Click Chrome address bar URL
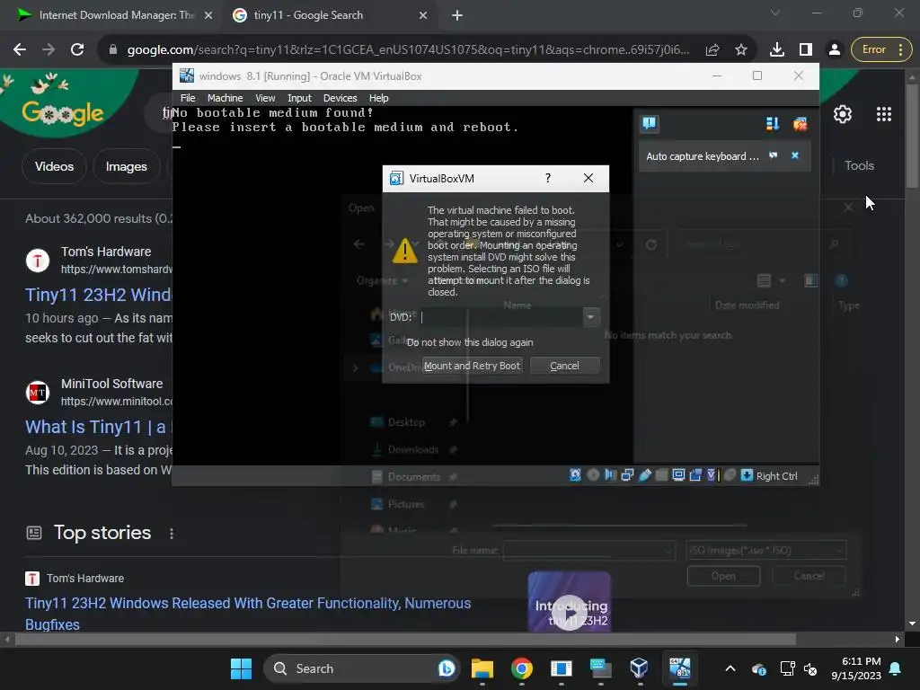The height and width of the screenshot is (690, 920). click(x=409, y=50)
